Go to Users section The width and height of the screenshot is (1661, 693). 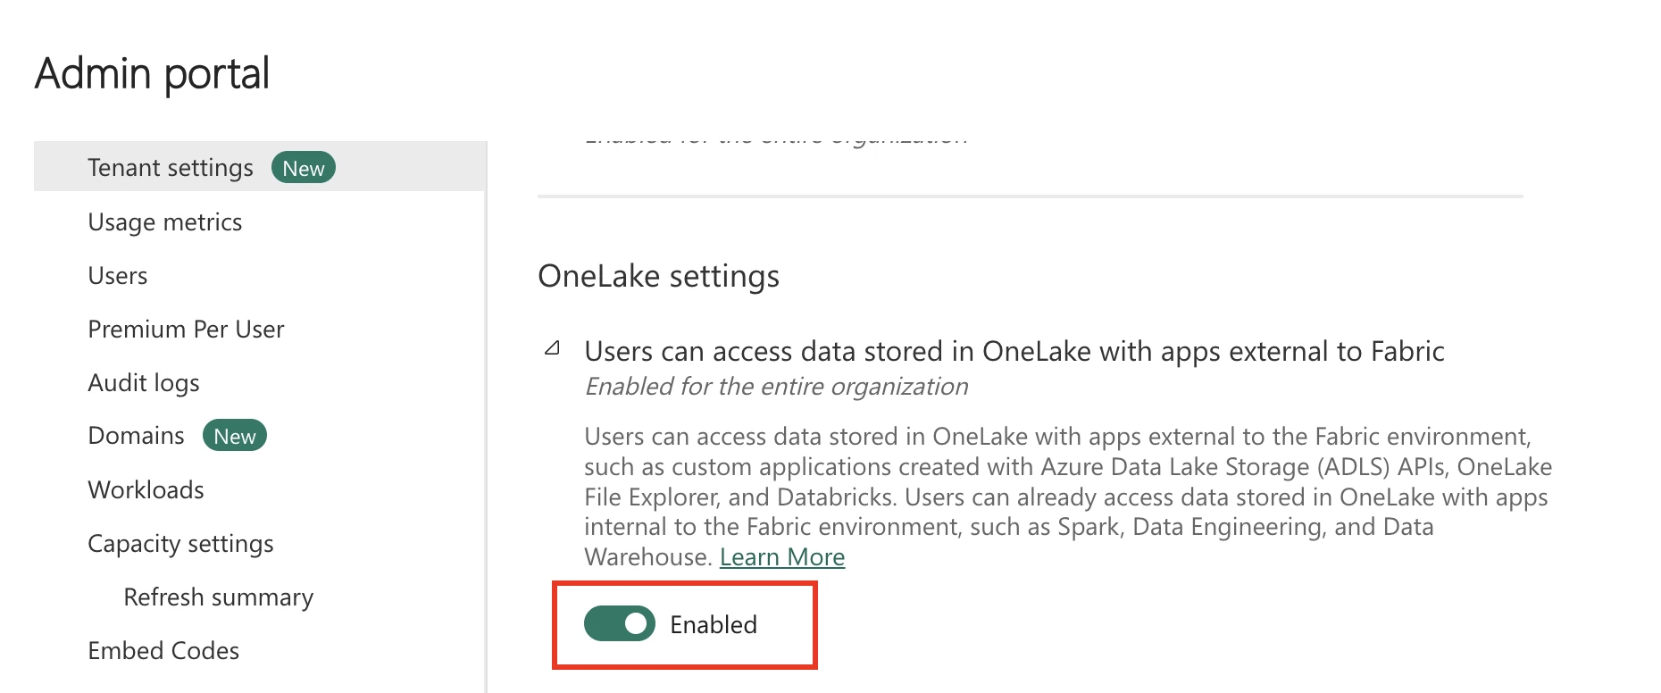118,276
